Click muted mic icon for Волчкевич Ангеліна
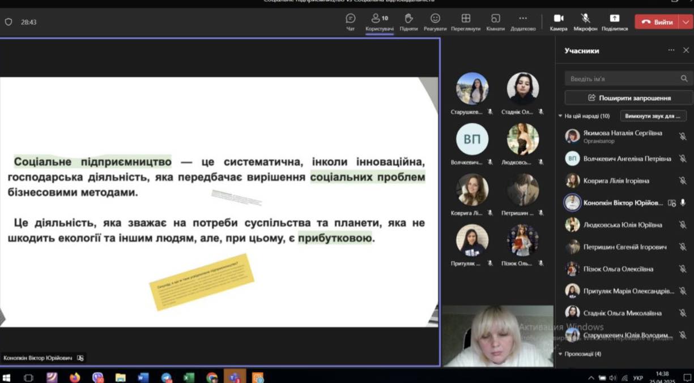The width and height of the screenshot is (694, 383). [x=683, y=159]
